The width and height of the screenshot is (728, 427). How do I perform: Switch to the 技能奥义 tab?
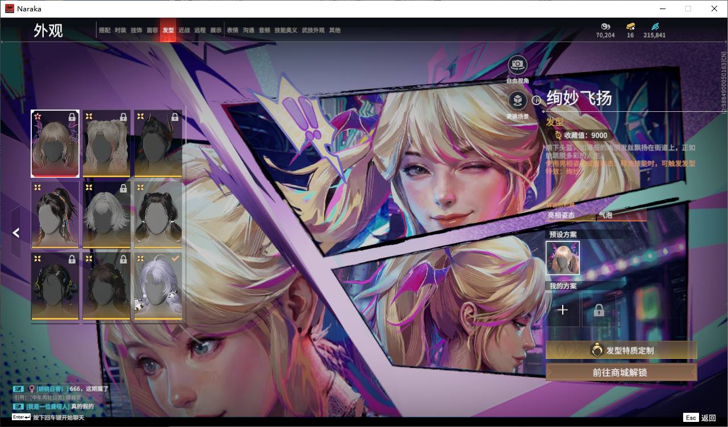point(286,30)
